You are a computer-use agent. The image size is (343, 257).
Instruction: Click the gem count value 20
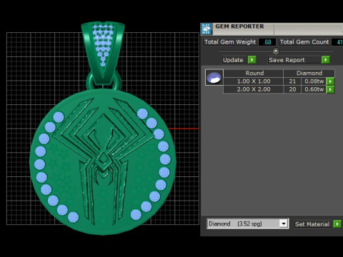tap(292, 89)
